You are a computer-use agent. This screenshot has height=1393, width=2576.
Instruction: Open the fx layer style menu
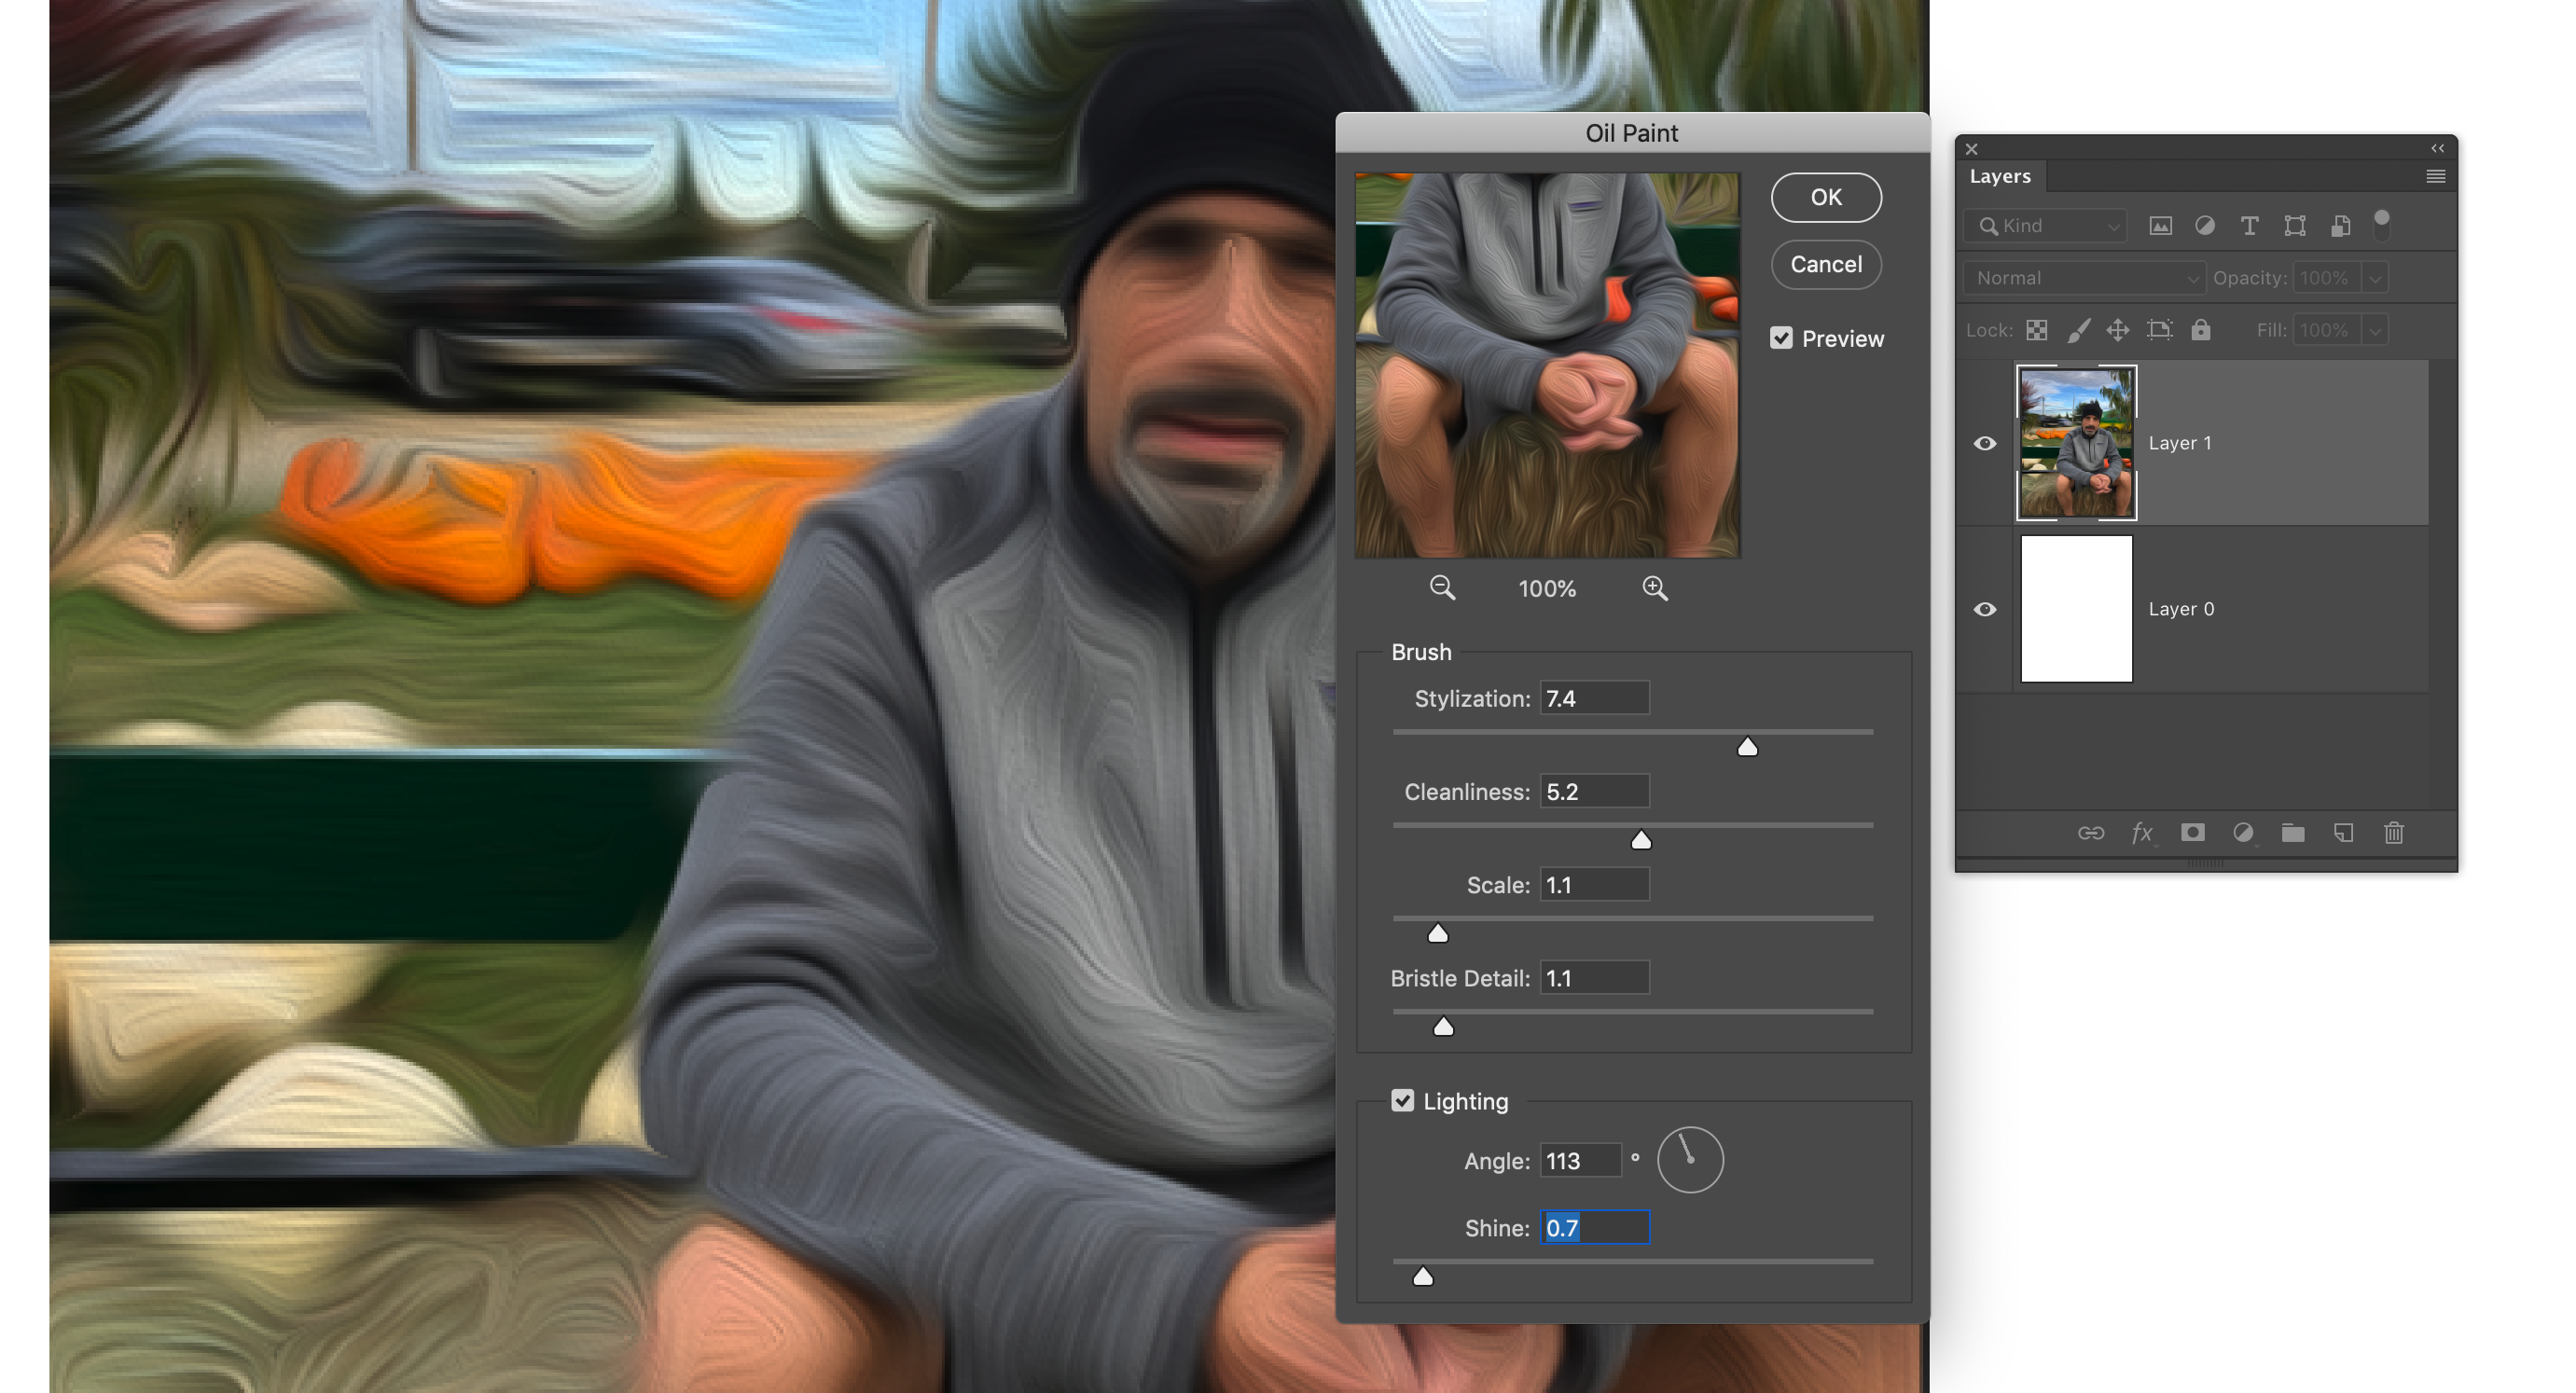pyautogui.click(x=2141, y=833)
